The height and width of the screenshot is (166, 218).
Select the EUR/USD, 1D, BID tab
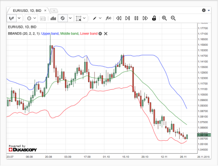coord(27,10)
